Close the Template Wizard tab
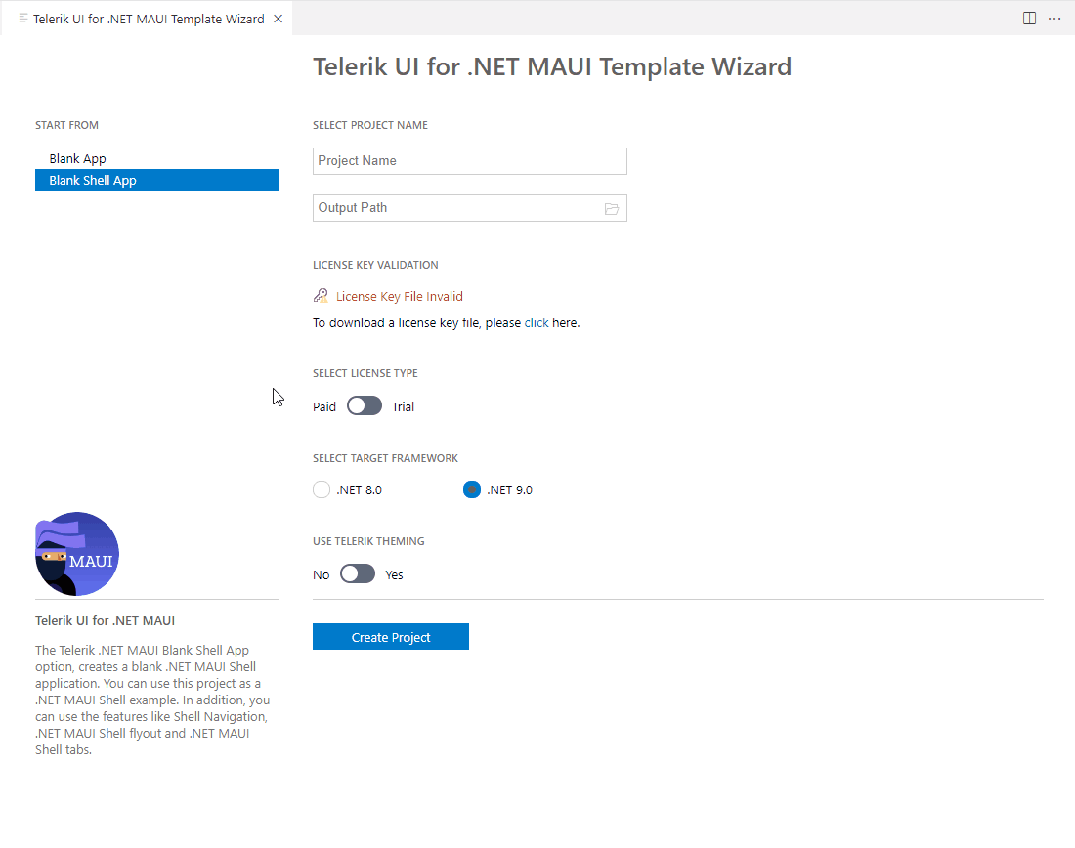This screenshot has width=1075, height=848. 278,18
